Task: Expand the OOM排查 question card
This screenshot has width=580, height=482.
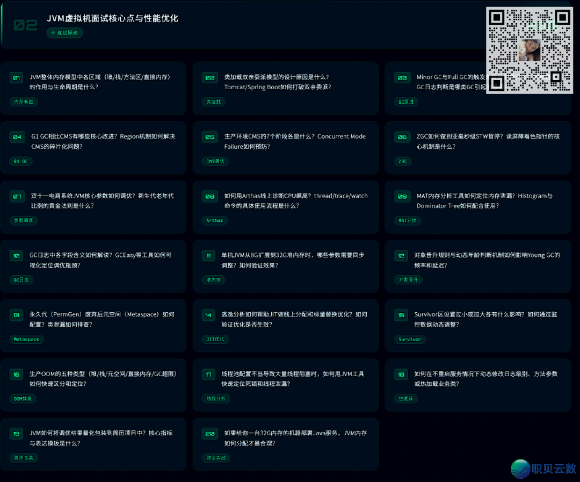Action: (94, 385)
